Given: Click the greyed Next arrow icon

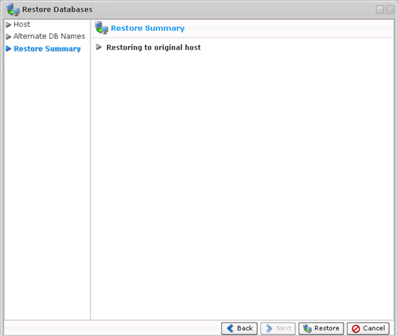Looking at the screenshot, I should click(x=269, y=329).
